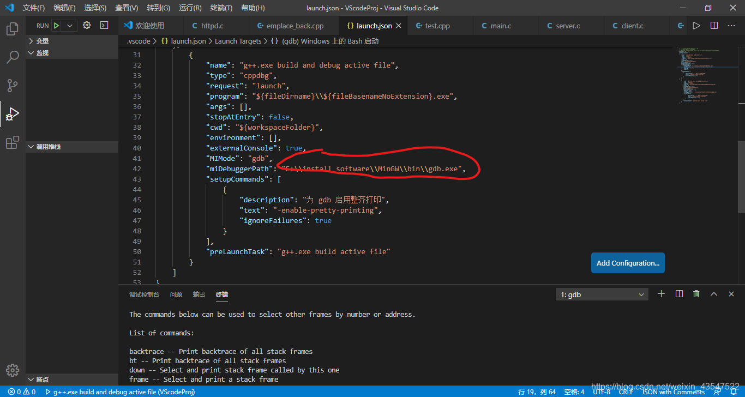Expand the 监视 section

click(72, 53)
